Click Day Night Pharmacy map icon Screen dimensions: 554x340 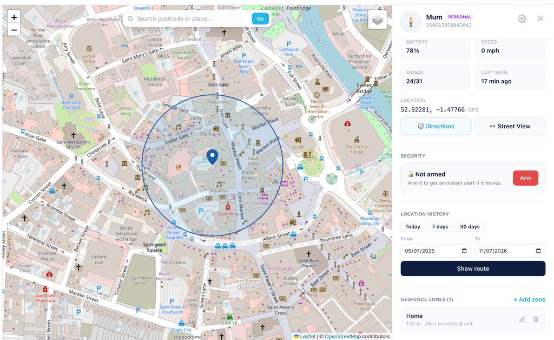45,289
